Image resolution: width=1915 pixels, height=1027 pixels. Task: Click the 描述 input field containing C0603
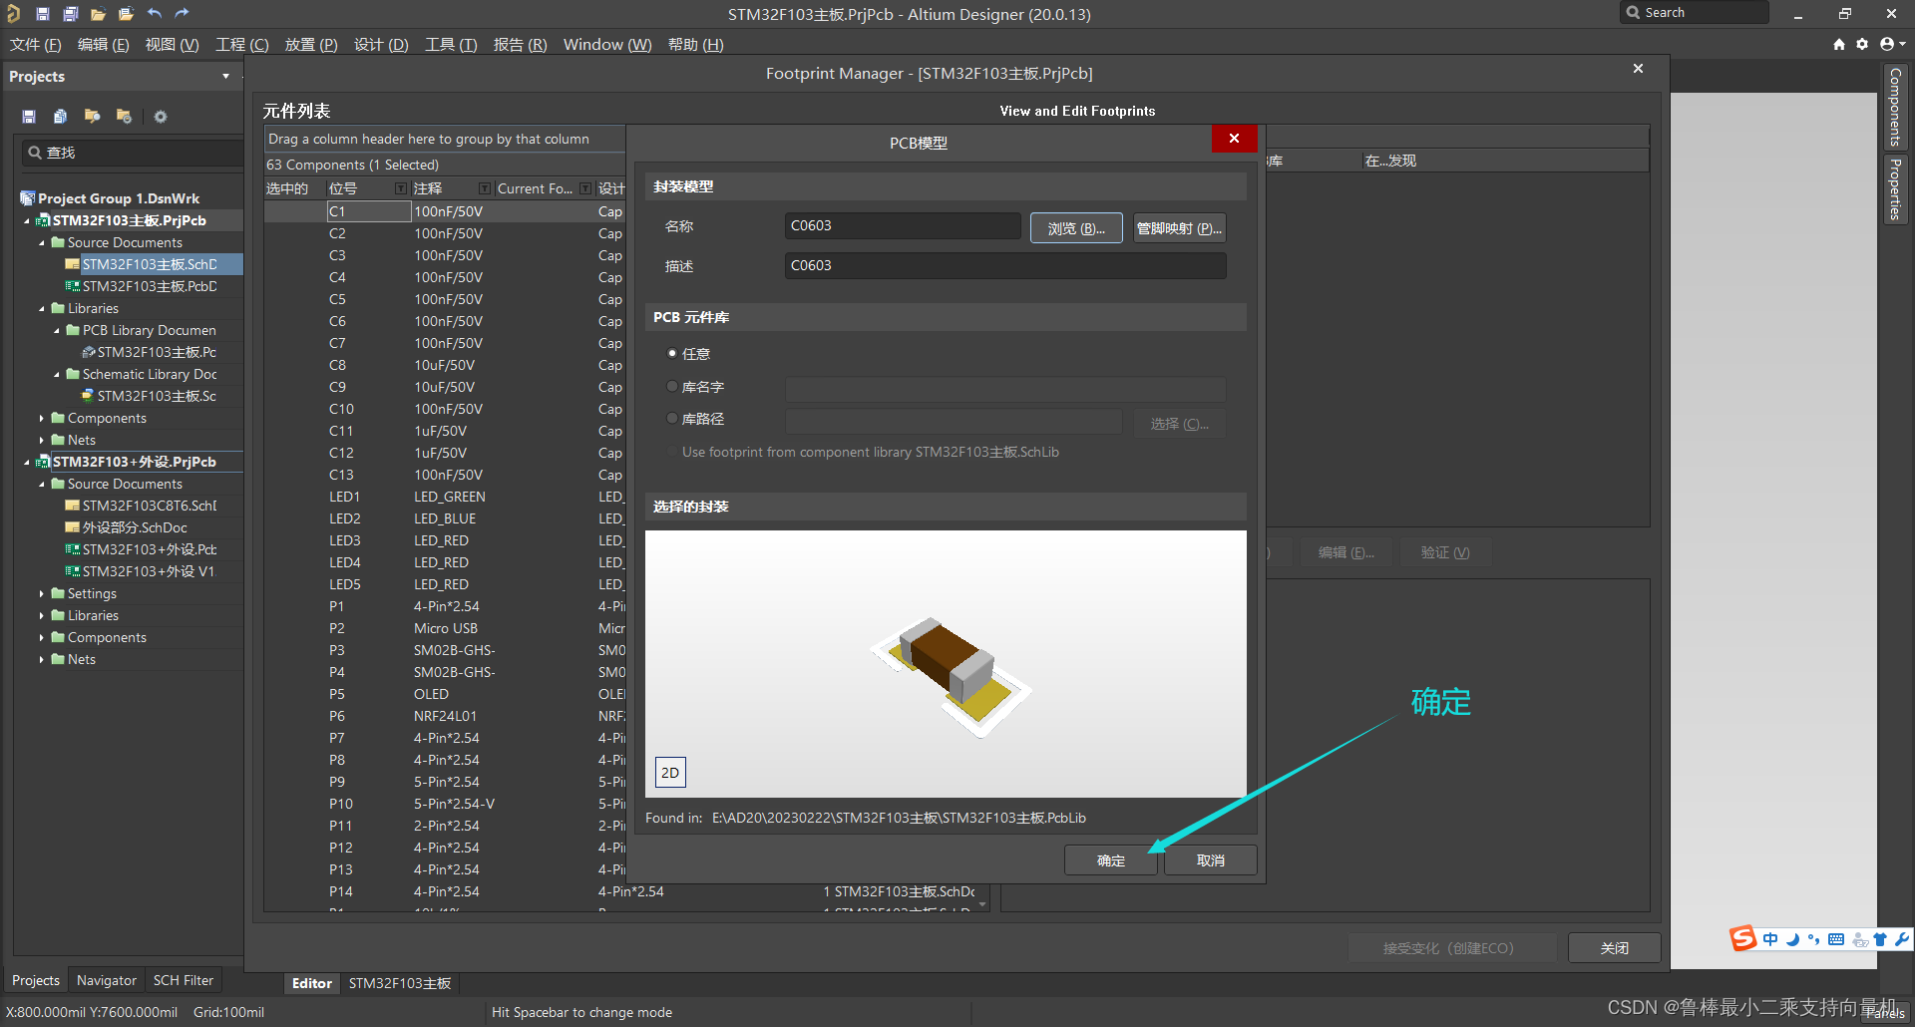[1005, 266]
